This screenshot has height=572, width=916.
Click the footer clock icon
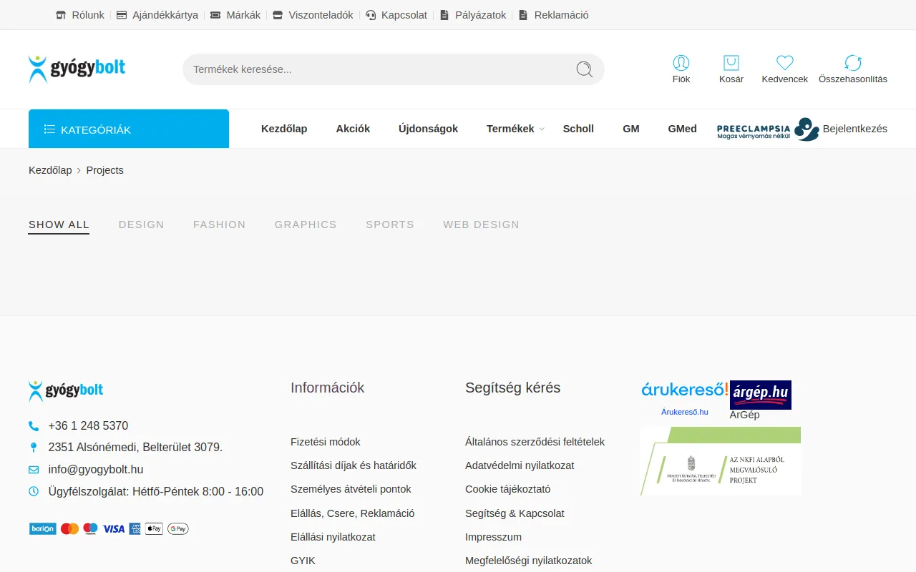pos(34,491)
